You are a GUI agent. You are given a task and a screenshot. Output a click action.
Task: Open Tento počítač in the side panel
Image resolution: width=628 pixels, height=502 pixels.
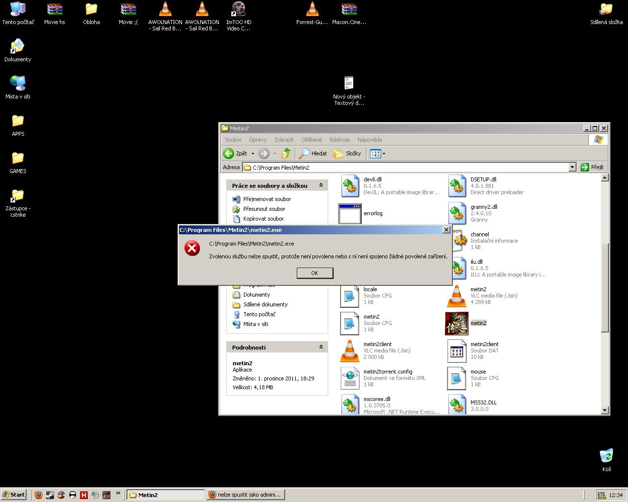[260, 314]
